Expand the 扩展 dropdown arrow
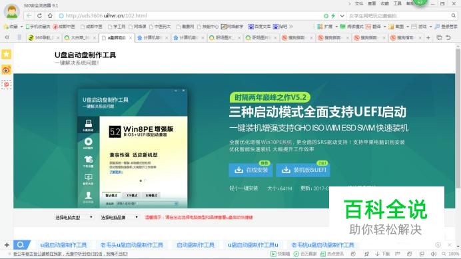 (x=336, y=27)
